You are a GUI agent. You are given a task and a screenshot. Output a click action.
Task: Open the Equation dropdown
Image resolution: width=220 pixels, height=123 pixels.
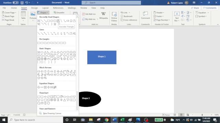[202, 13]
